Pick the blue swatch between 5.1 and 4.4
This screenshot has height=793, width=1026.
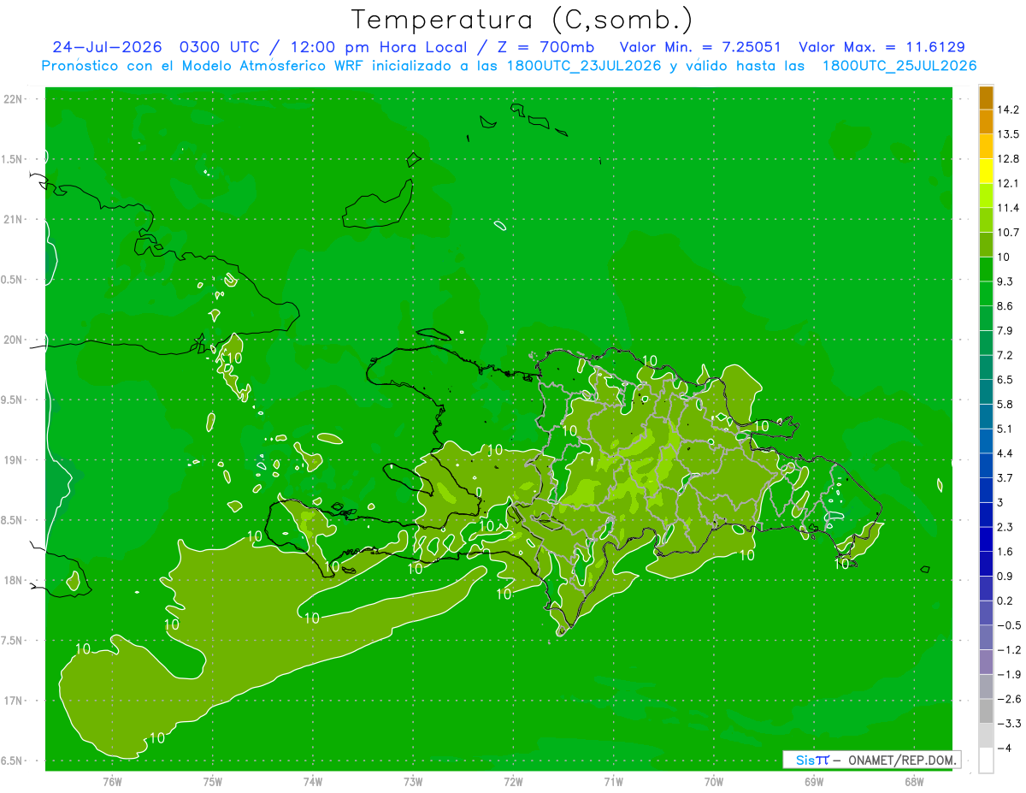point(986,441)
